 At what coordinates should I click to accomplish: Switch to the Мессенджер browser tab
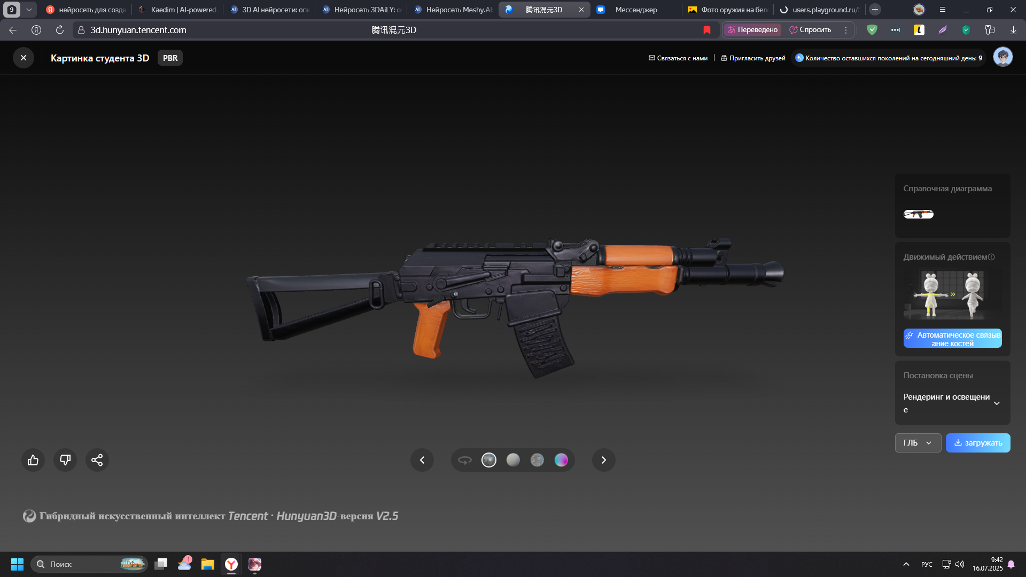click(636, 10)
